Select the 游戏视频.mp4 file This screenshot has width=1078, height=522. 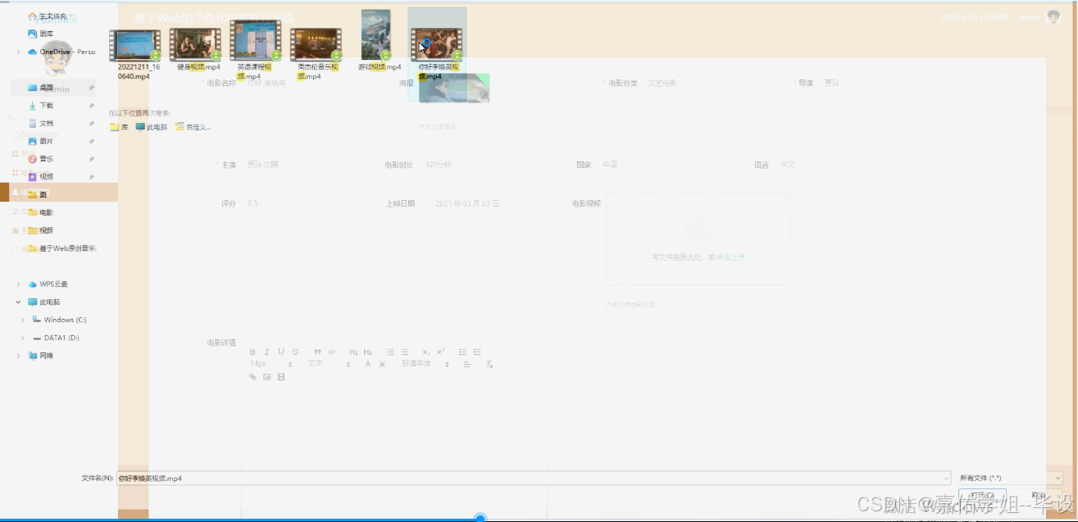pos(376,40)
